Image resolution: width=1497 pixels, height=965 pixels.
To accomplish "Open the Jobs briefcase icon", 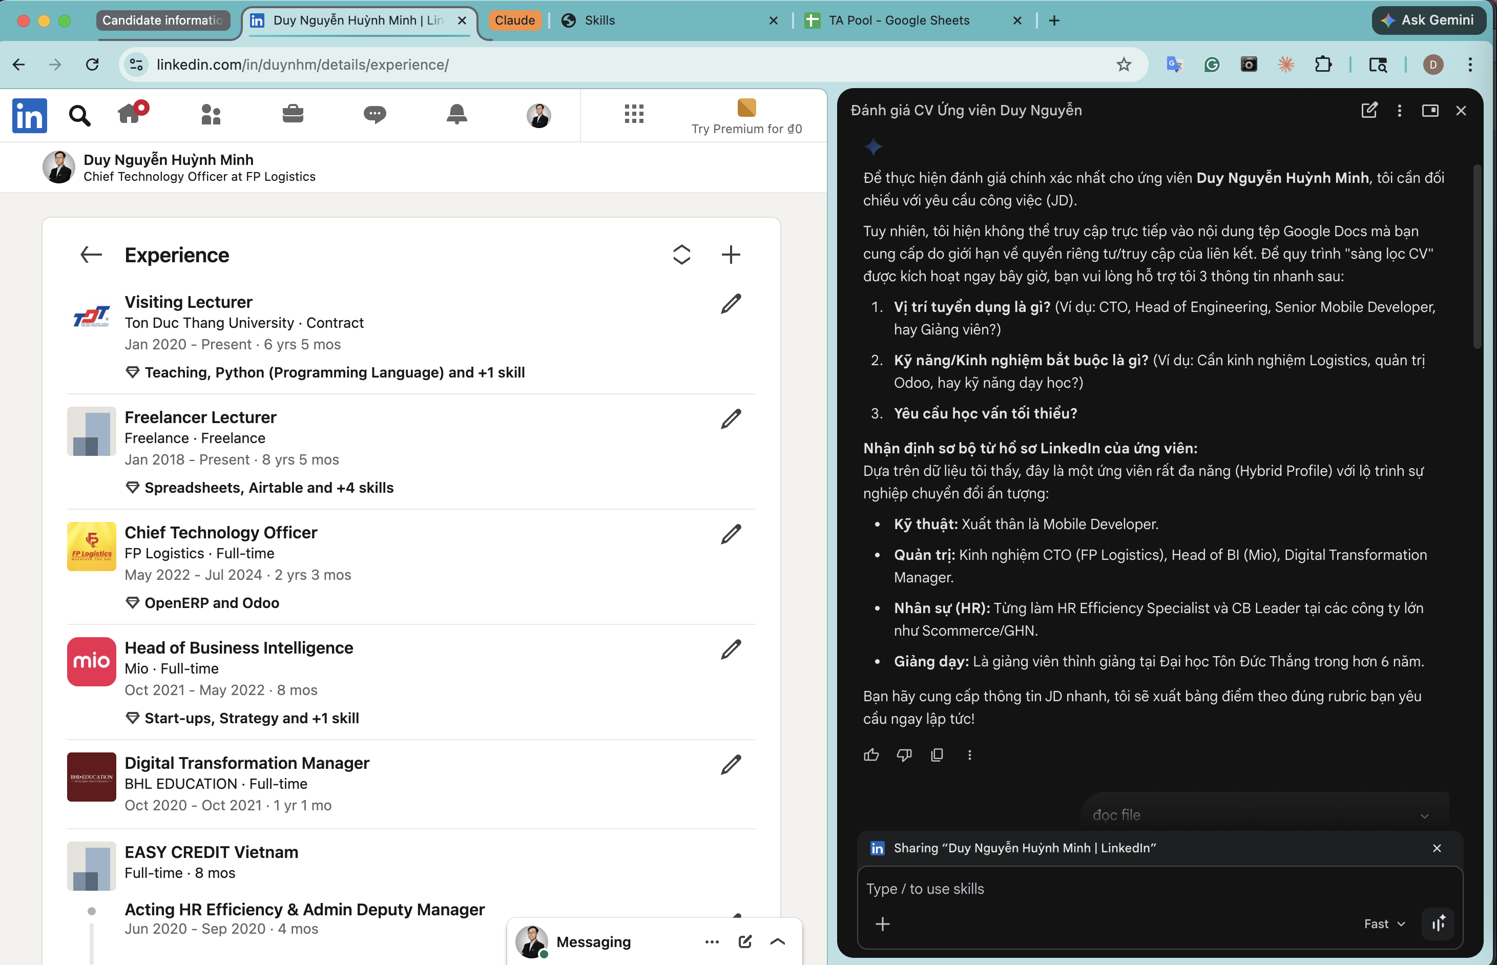I will coord(293,113).
